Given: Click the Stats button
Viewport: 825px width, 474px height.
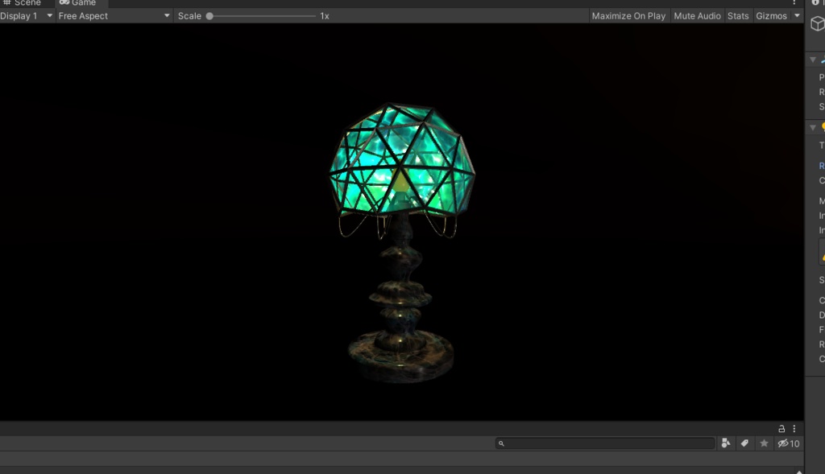Looking at the screenshot, I should [x=737, y=15].
